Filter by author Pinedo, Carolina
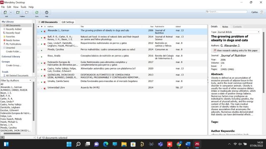This screenshot has width=266, height=149. [x=8, y=127]
